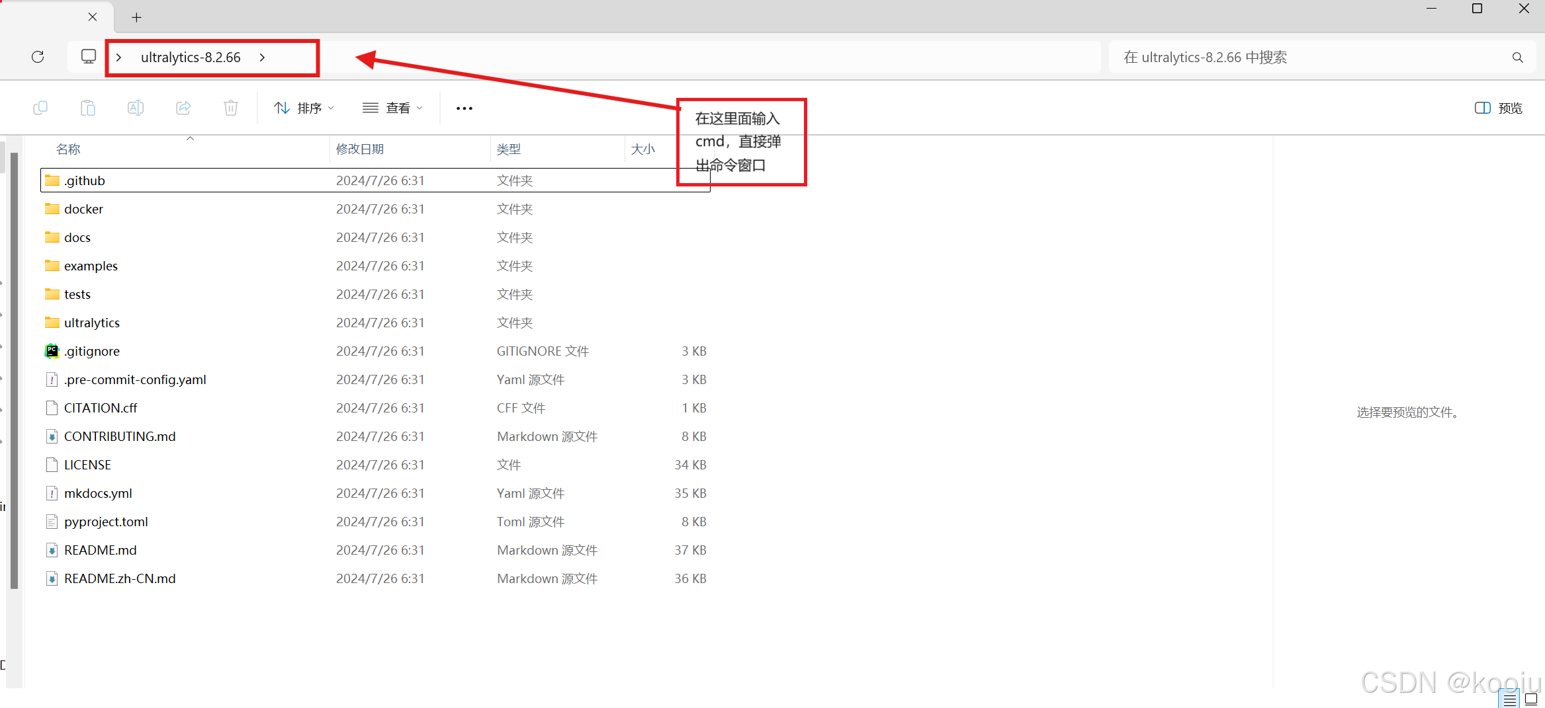
Task: Click the 34 KB size of LICENSE
Action: [x=690, y=465]
